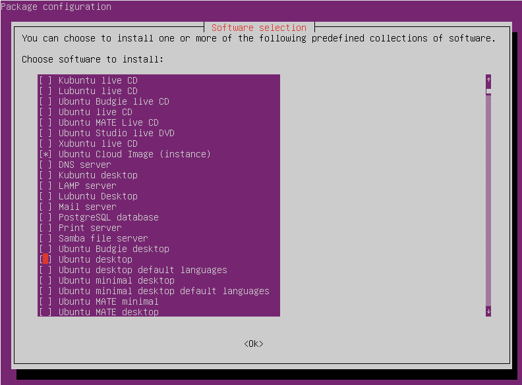
Task: Select the 'Mail server' label
Action: [87, 207]
